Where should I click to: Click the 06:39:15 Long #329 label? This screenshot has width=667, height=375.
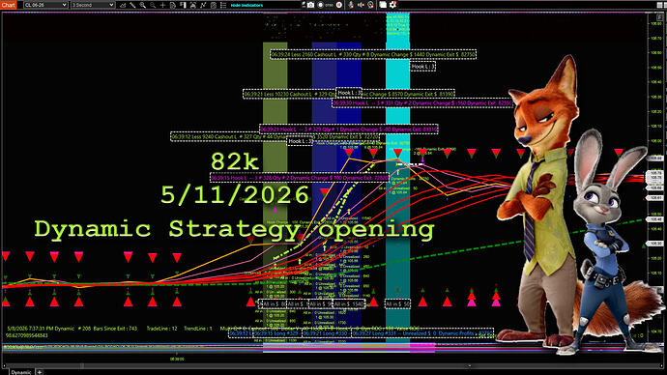click(x=276, y=333)
